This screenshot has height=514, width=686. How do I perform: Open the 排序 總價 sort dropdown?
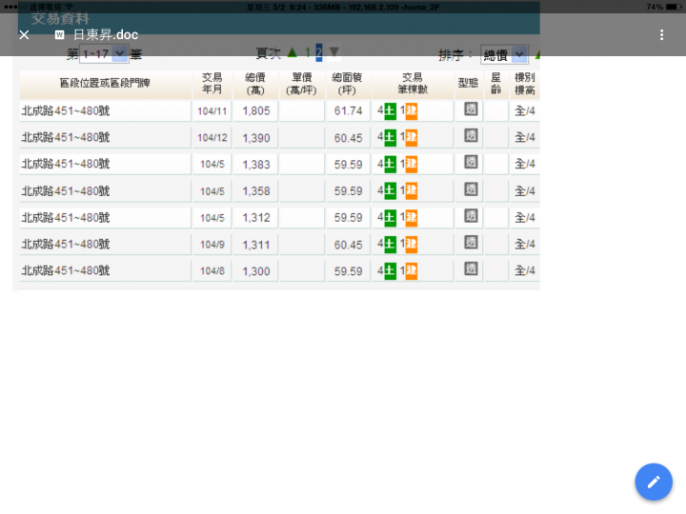pyautogui.click(x=504, y=54)
